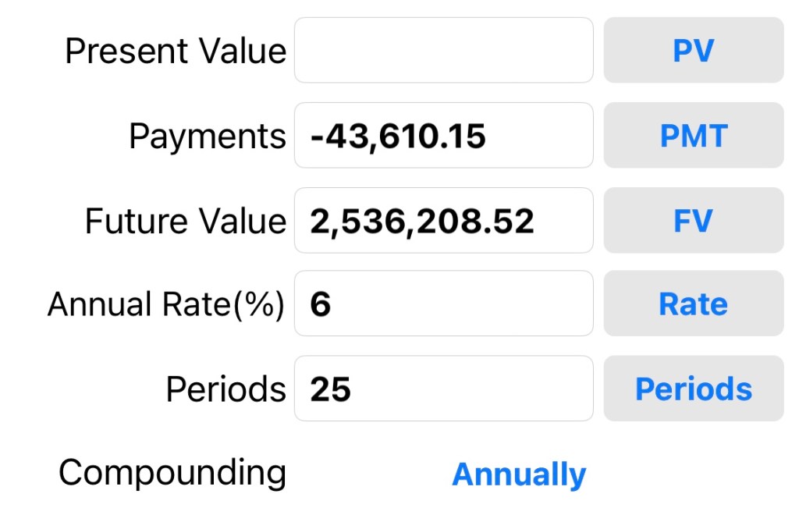
Task: Tap the Payments label text
Action: click(x=207, y=137)
